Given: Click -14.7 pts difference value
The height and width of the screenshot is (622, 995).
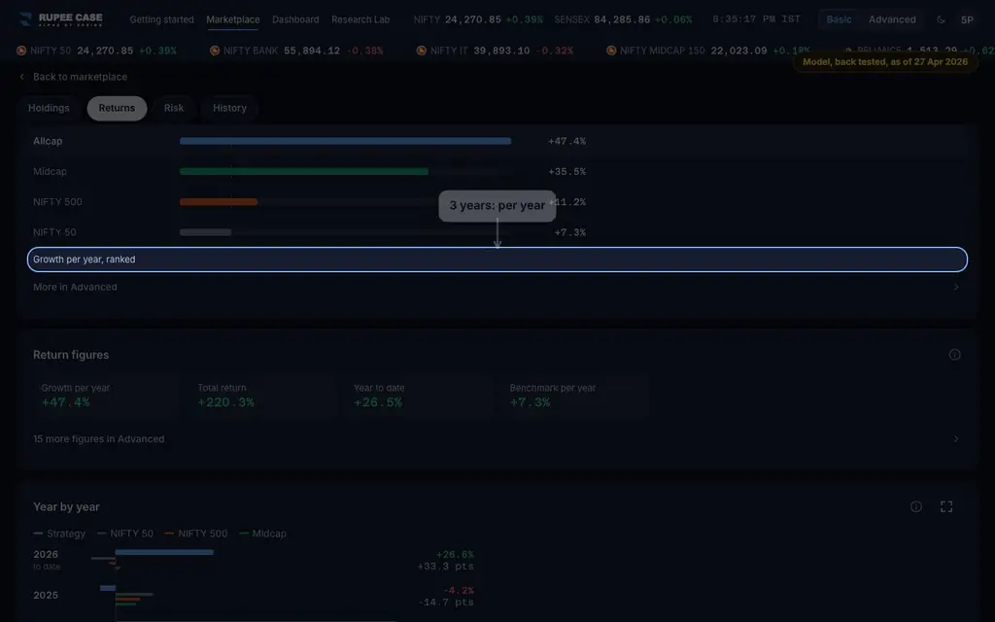Looking at the screenshot, I should coord(446,603).
